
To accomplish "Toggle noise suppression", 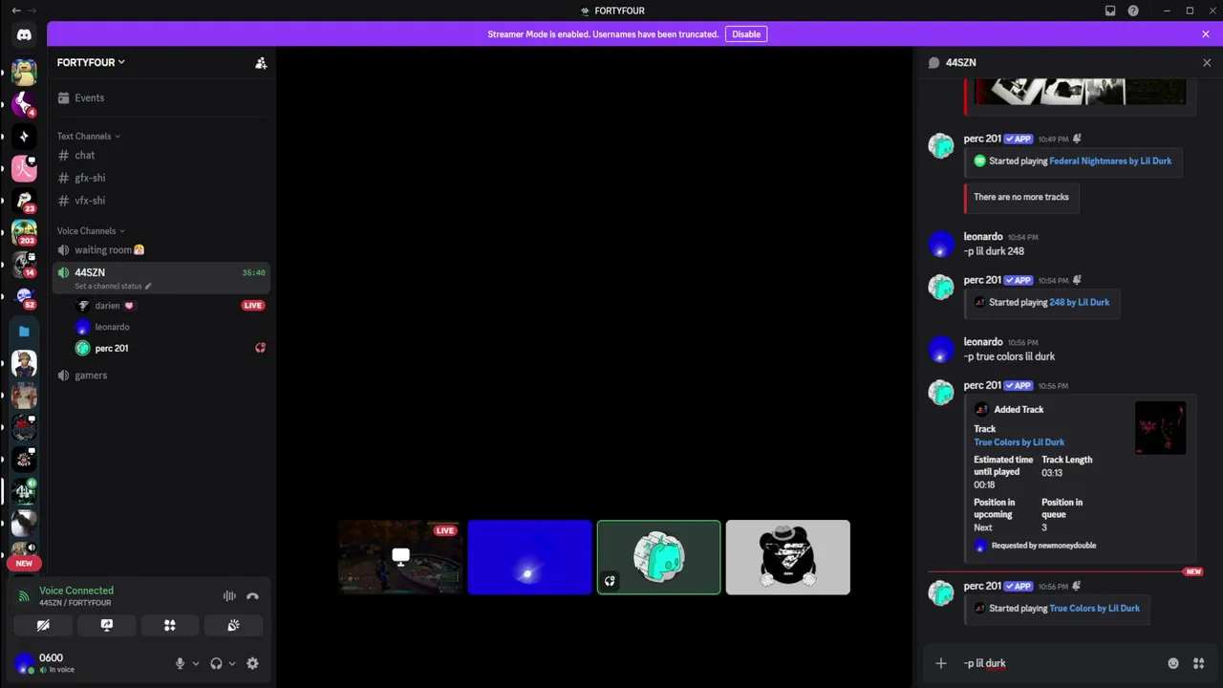I will (x=229, y=596).
